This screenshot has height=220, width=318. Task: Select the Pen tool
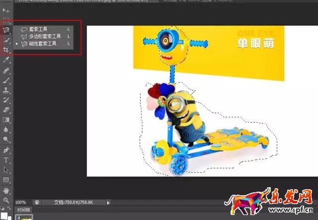pyautogui.click(x=6, y=150)
